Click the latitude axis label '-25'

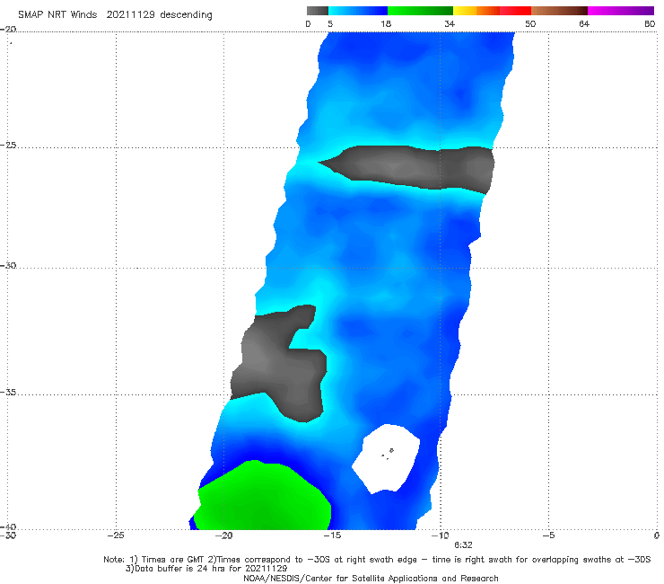pyautogui.click(x=8, y=146)
